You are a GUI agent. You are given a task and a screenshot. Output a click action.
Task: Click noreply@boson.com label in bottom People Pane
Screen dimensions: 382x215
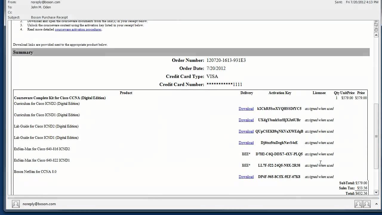coord(39,204)
